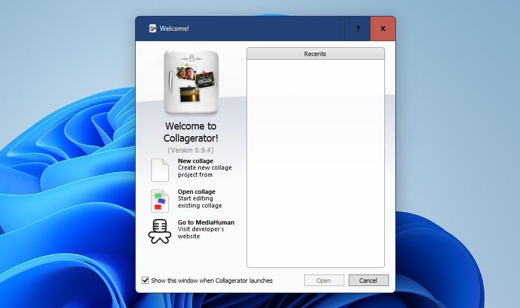Click the 'Welcome to Collagerator!' heading
Image resolution: width=520 pixels, height=308 pixels.
tap(191, 132)
